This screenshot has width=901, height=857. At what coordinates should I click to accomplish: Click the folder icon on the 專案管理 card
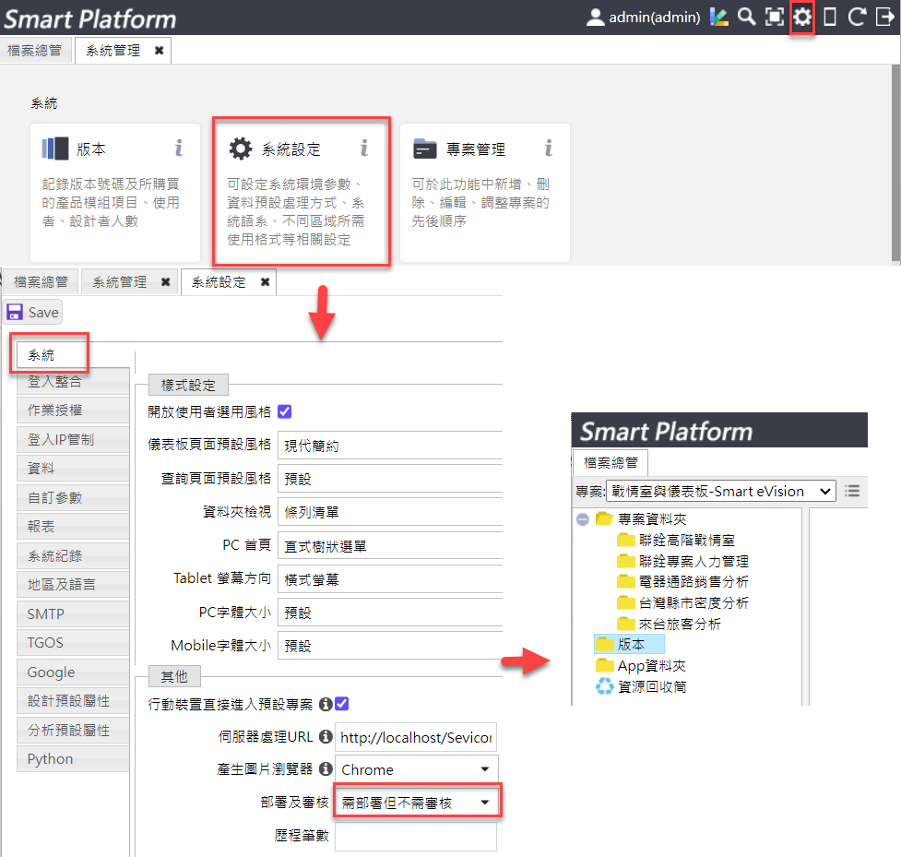pos(425,149)
